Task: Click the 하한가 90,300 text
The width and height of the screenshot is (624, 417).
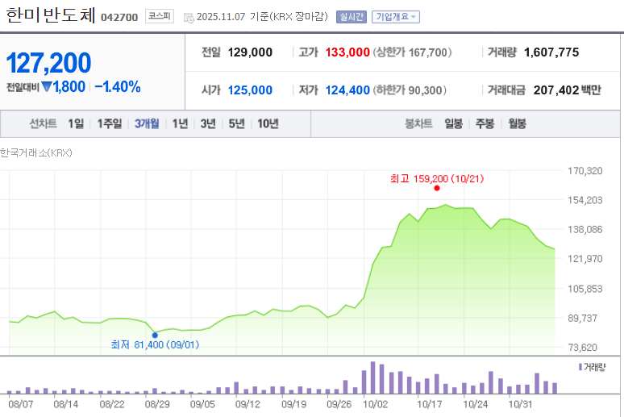Action: (410, 90)
